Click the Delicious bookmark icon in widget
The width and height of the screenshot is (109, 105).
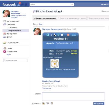click(x=55, y=35)
